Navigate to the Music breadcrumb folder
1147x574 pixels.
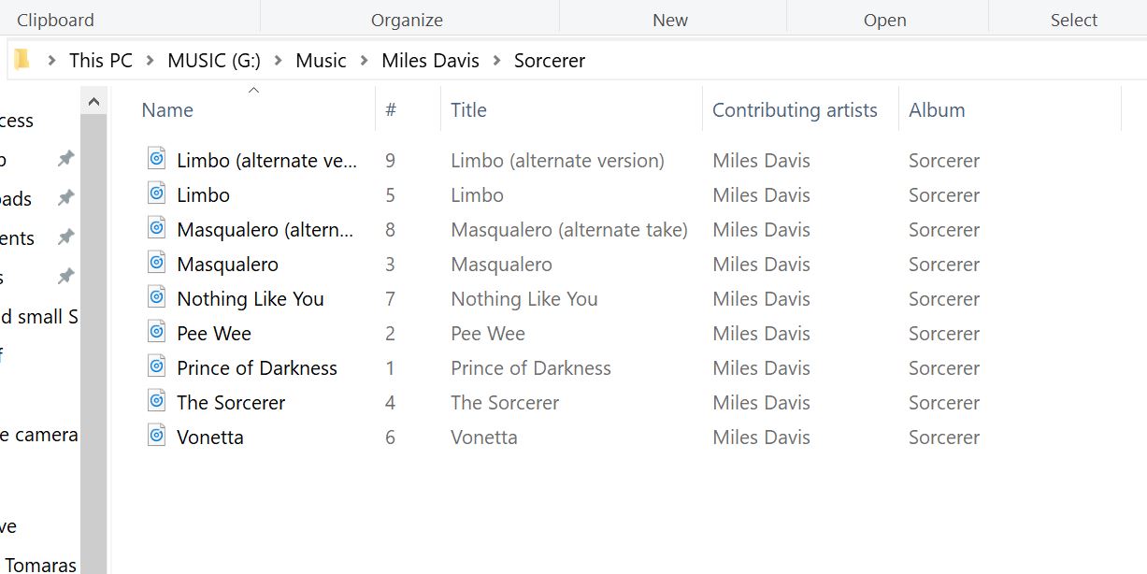tap(321, 61)
